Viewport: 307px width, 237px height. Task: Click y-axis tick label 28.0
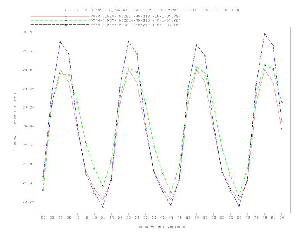tap(28, 89)
